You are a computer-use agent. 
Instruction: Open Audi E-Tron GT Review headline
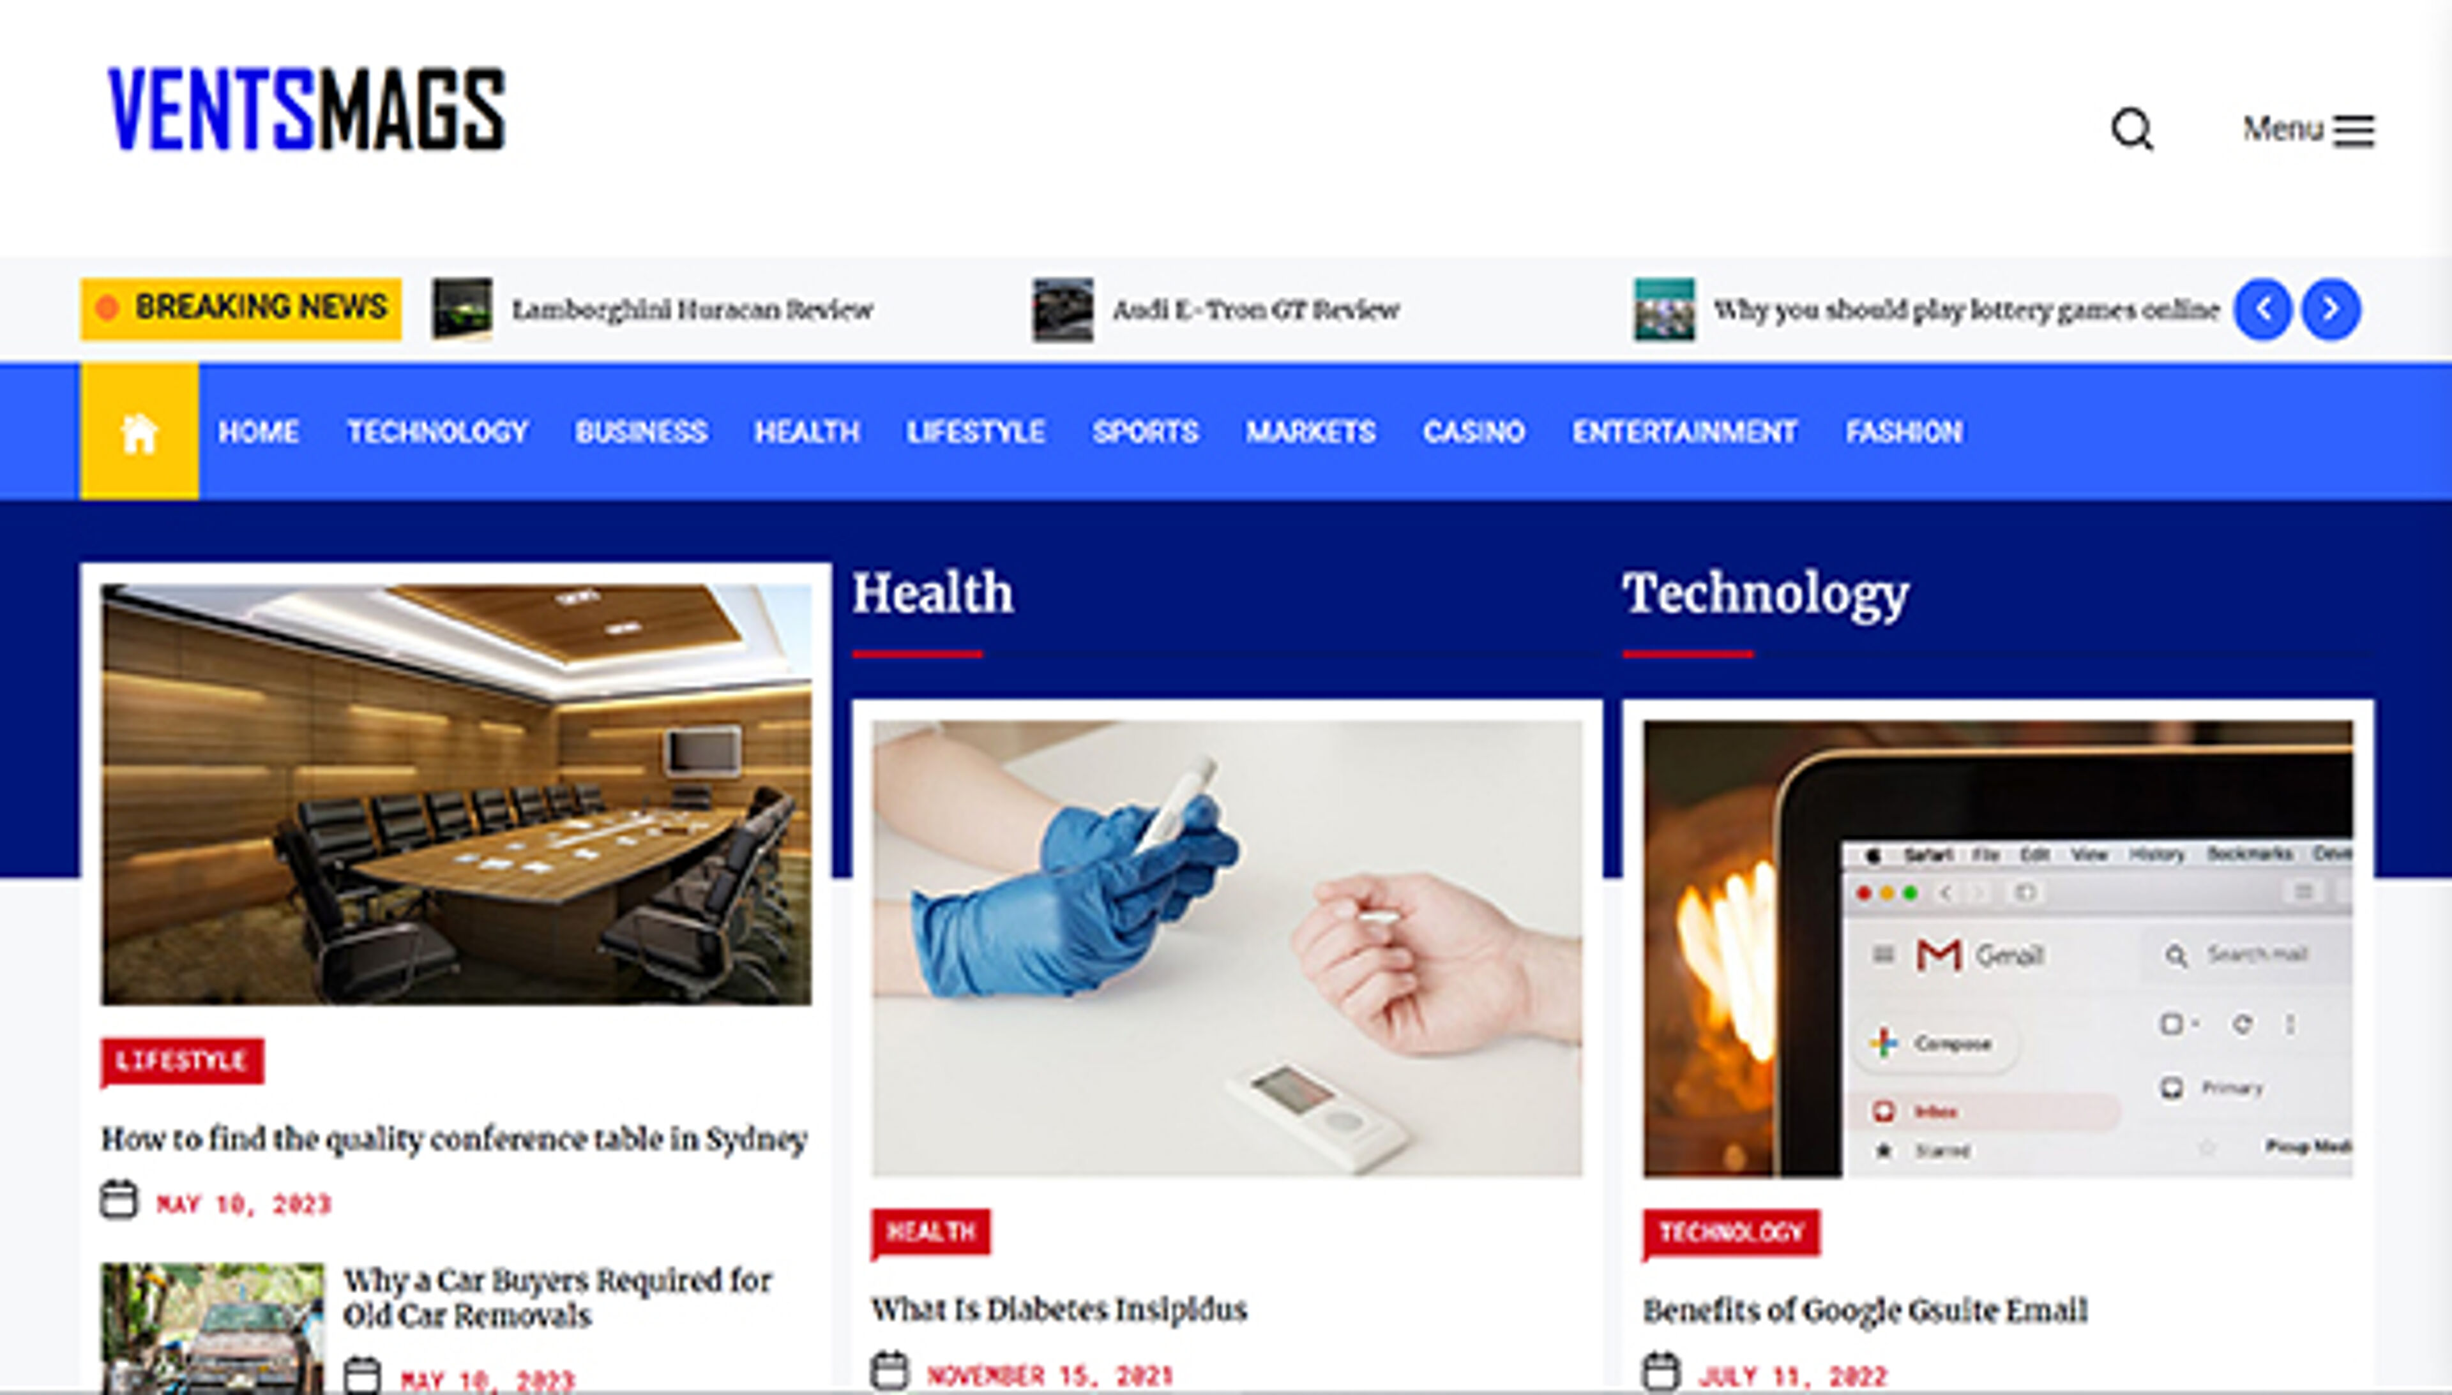tap(1256, 310)
